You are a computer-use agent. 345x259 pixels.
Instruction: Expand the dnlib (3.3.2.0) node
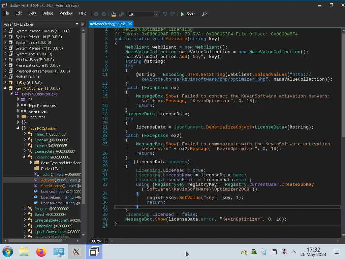[5, 77]
